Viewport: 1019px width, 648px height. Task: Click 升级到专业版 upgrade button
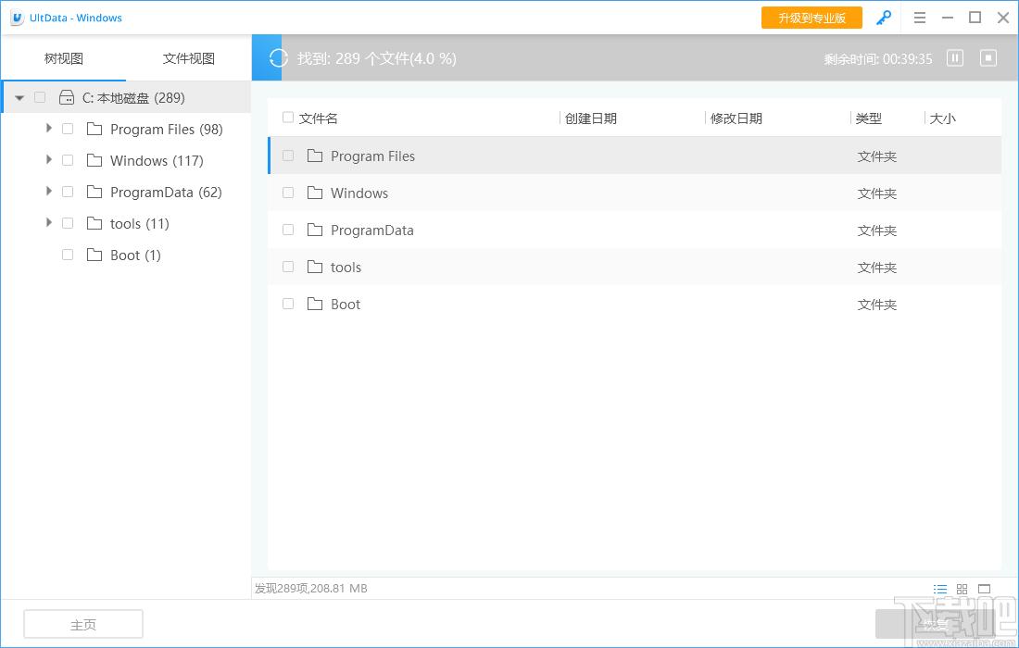[811, 18]
